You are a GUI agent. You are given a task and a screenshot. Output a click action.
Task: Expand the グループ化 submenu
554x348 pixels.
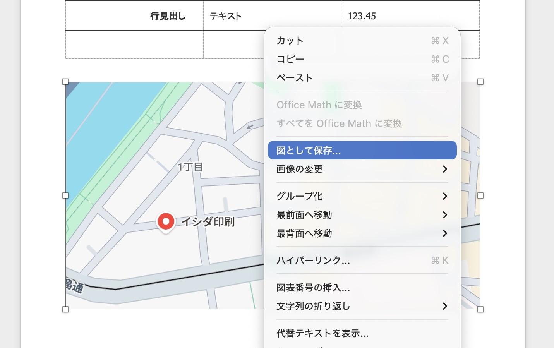click(362, 196)
